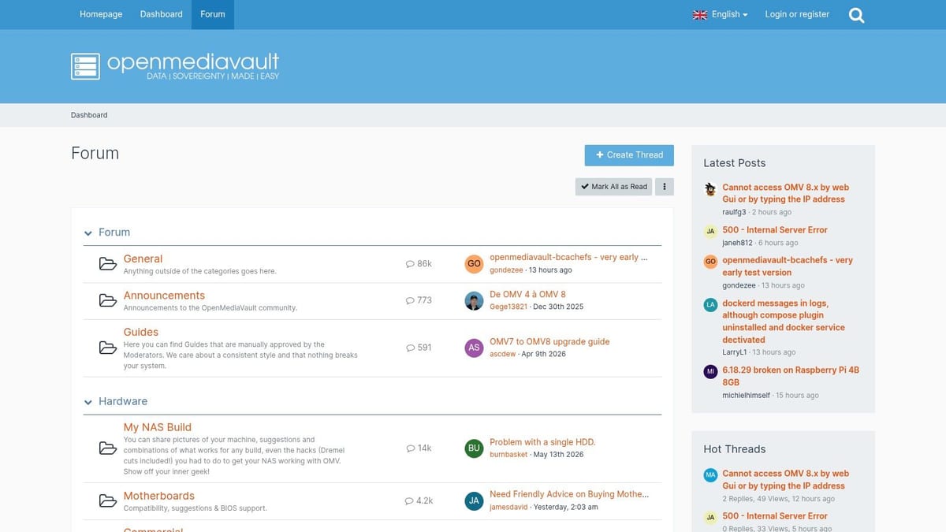Screen dimensions: 946x532
Task: Open the English language dropdown
Action: (720, 14)
